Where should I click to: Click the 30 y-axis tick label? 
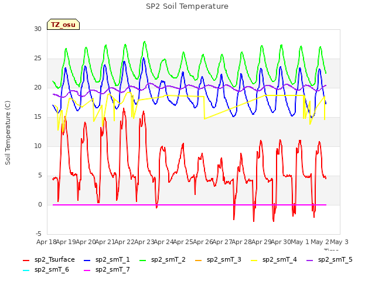(x=37, y=29)
